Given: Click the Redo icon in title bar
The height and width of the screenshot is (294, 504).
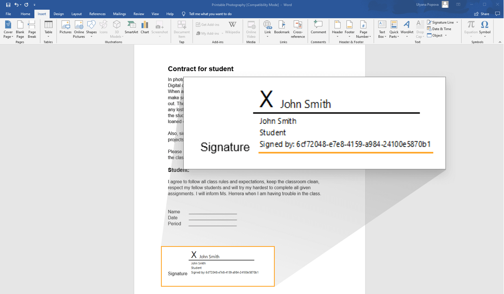Looking at the screenshot, I should click(26, 5).
